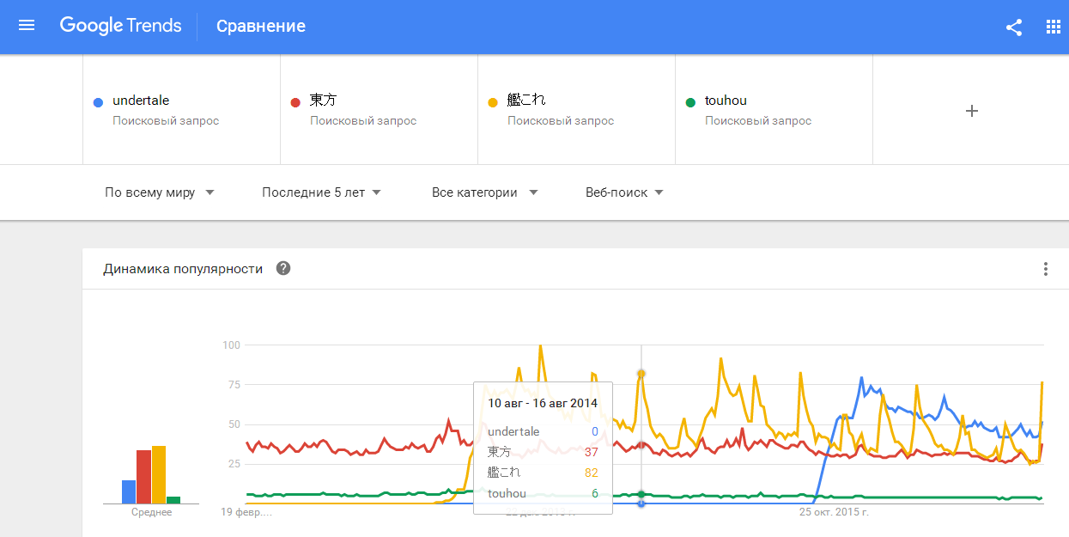Expand the Все категории dropdown
This screenshot has height=537, width=1069.
(x=485, y=192)
